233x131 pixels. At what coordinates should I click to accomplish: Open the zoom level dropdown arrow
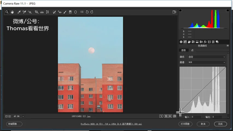(x=23, y=117)
